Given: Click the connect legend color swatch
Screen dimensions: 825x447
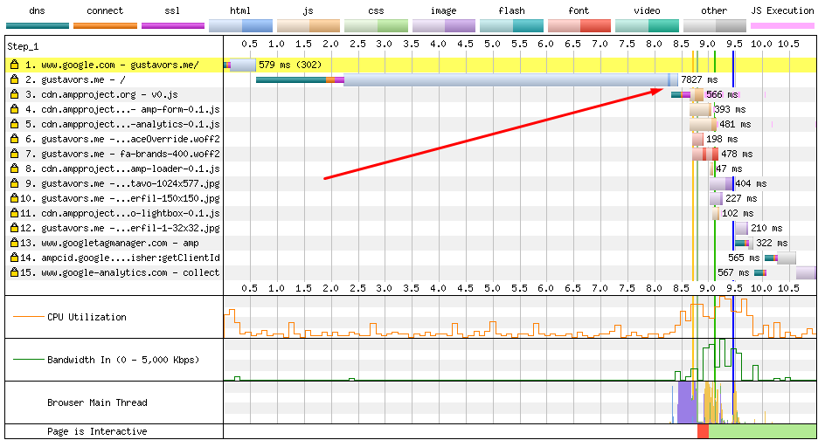Looking at the screenshot, I should pyautogui.click(x=105, y=26).
